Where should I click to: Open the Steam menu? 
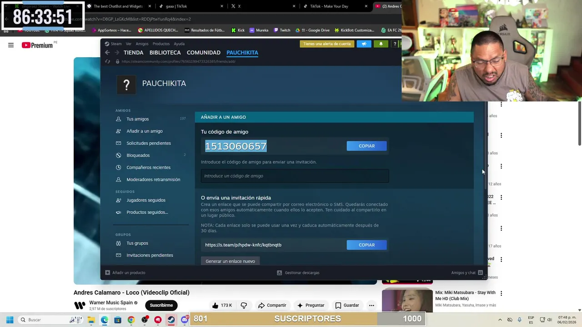[x=113, y=44]
